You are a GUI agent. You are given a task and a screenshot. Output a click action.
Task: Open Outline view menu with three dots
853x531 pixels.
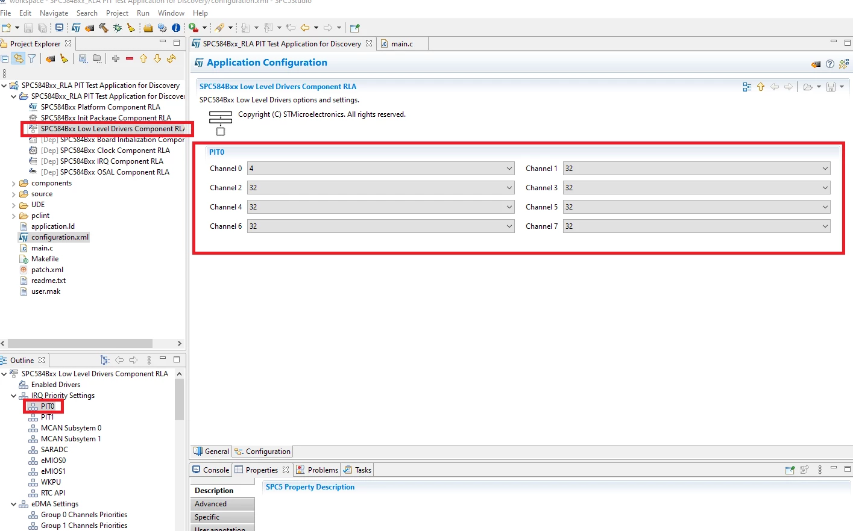coord(149,360)
